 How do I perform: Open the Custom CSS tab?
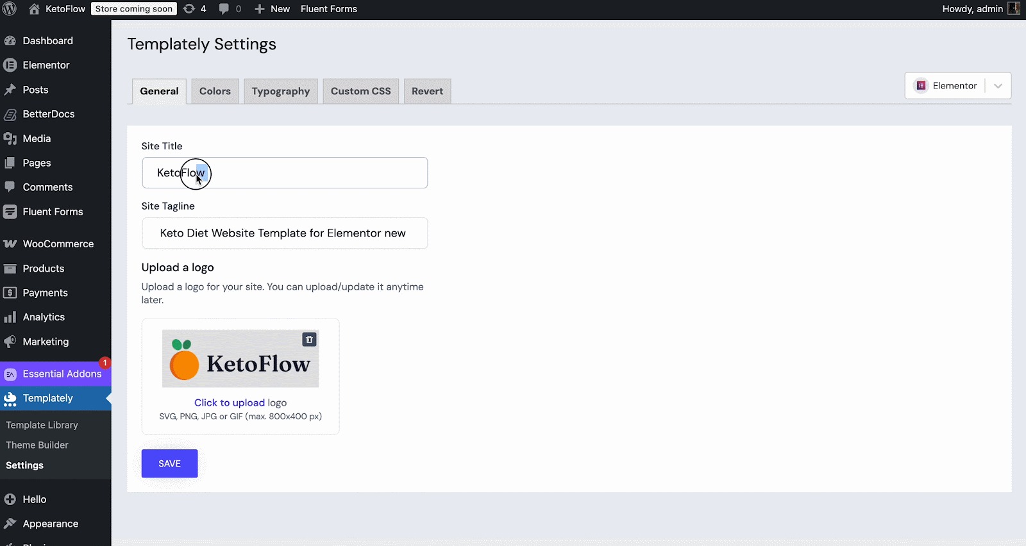[x=361, y=91]
